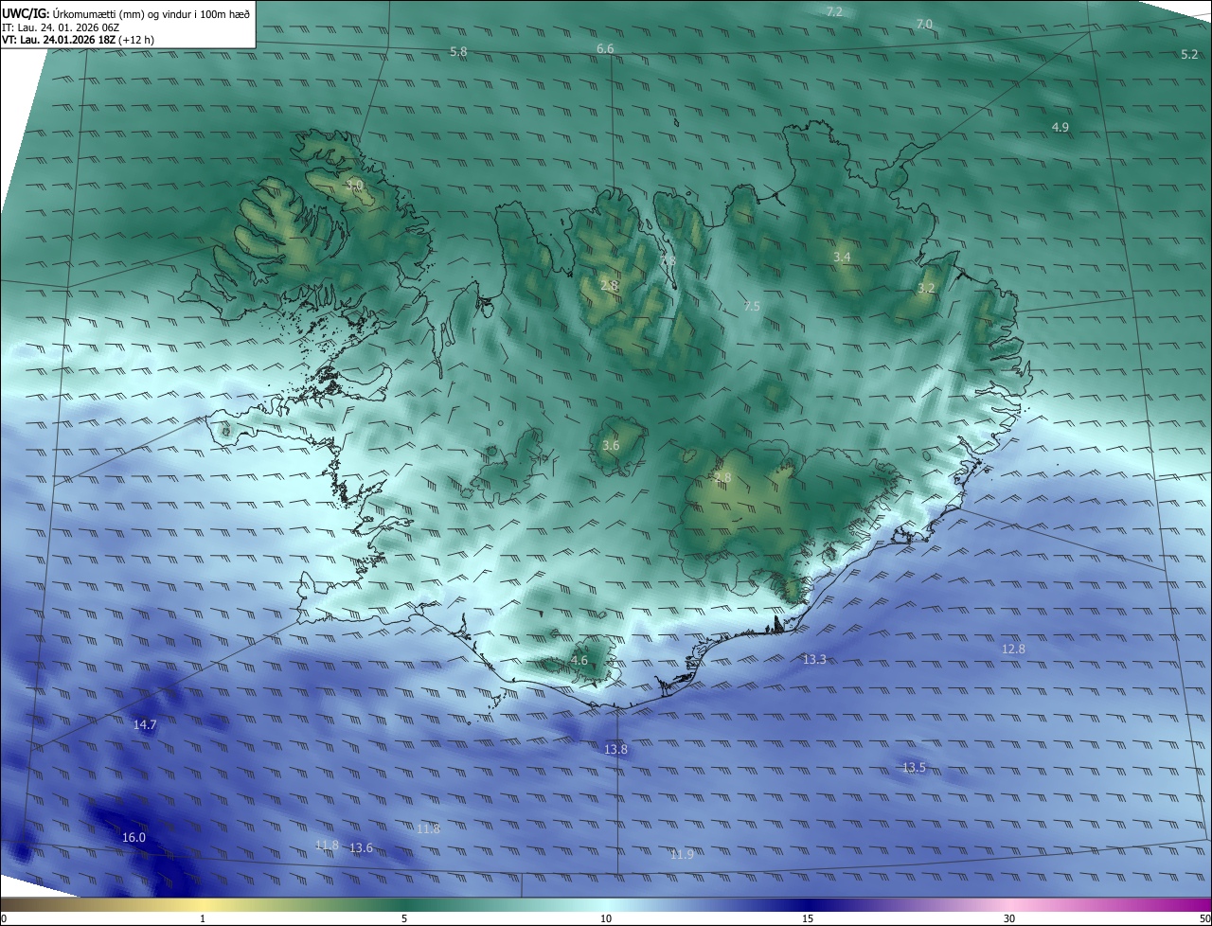Click the 30 label on the color scale
This screenshot has width=1212, height=926.
point(1009,919)
